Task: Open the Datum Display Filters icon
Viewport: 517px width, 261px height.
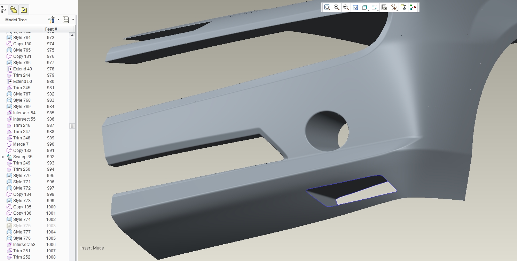Action: coord(394,7)
